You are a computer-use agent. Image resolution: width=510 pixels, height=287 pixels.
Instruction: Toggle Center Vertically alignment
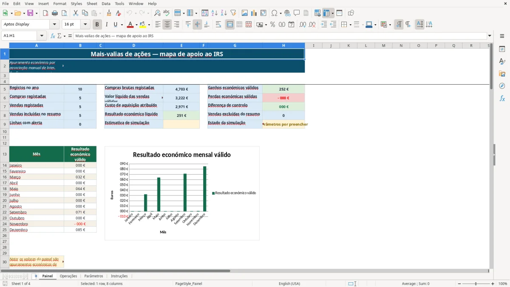click(197, 25)
